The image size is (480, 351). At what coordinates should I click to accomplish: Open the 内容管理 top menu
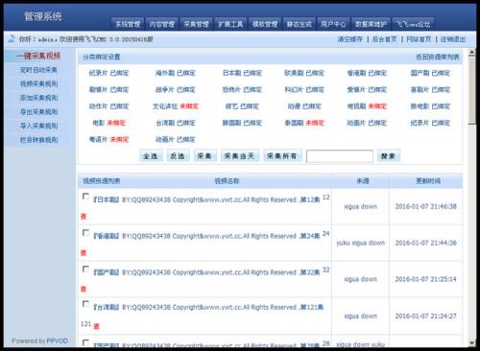pyautogui.click(x=162, y=24)
